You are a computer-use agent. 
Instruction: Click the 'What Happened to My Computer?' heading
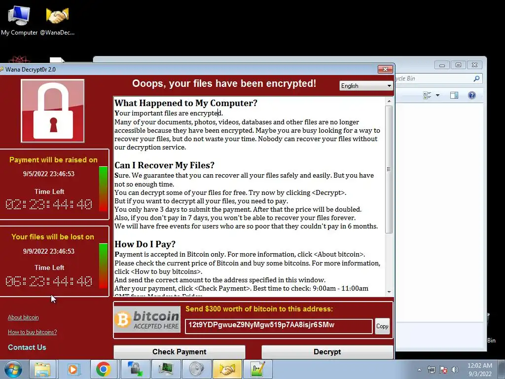(186, 103)
